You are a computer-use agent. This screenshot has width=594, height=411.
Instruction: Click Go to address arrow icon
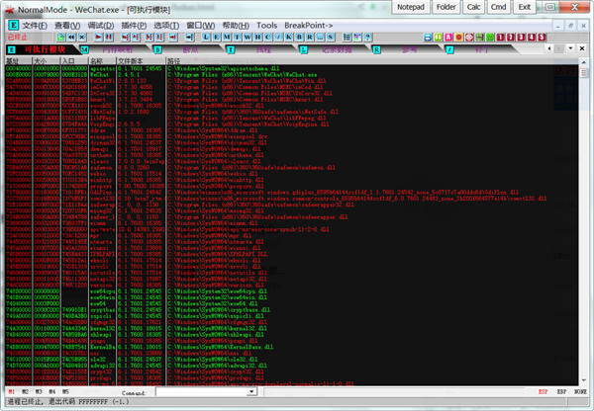tap(190, 38)
